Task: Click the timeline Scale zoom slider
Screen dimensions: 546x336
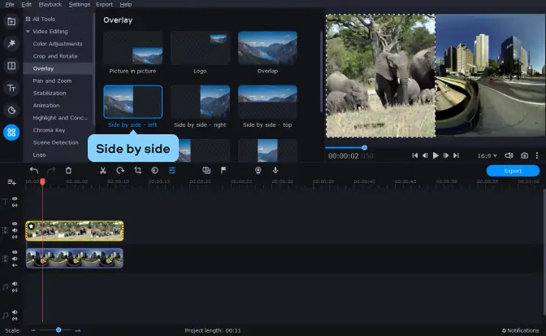Action: click(x=58, y=329)
